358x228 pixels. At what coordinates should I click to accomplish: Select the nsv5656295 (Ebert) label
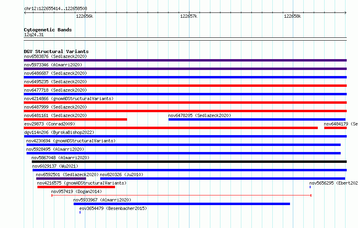(x=333, y=183)
